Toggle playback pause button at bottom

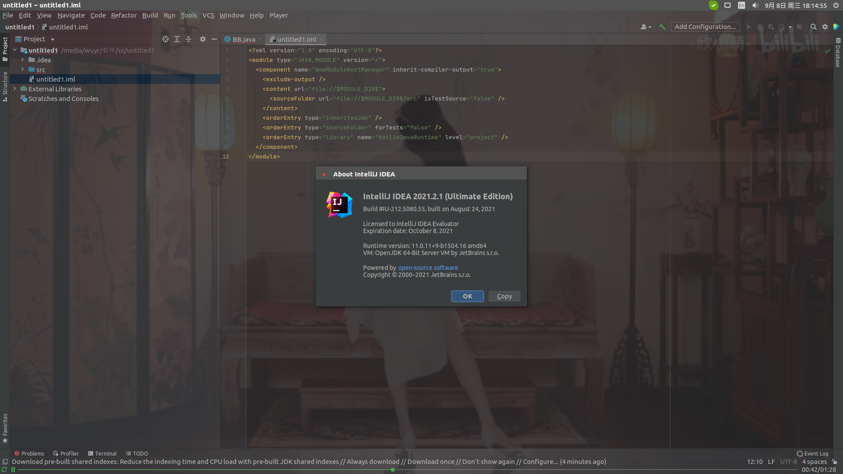coord(13,470)
